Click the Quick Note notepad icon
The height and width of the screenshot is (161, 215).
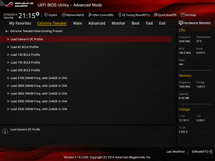click(156, 15)
